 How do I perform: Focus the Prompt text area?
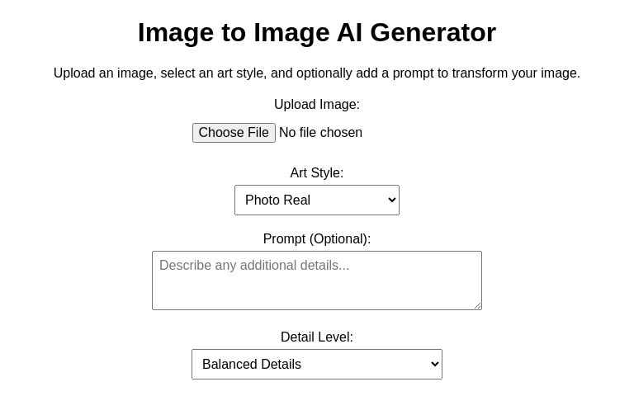pyautogui.click(x=316, y=280)
